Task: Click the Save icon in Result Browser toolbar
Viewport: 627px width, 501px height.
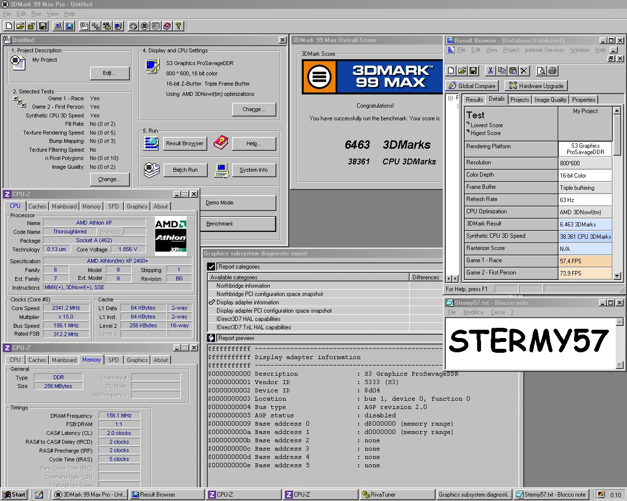Action: (x=473, y=71)
